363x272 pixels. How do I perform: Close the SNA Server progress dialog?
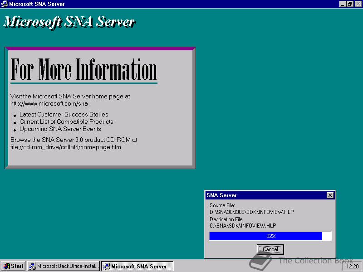tap(330, 195)
